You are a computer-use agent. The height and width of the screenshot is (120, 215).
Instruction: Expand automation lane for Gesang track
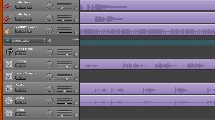click(76, 67)
